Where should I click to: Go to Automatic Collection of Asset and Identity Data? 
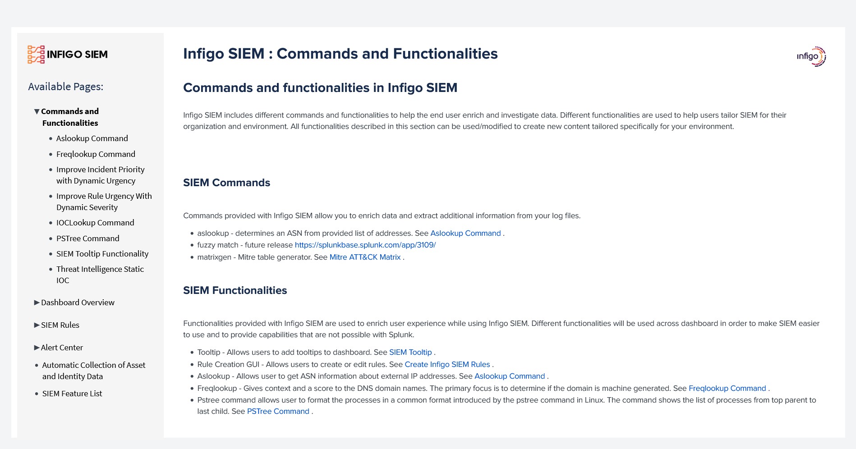pos(94,371)
